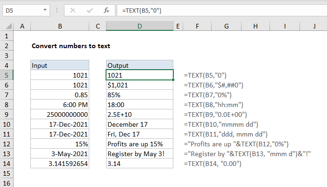Click the 'Register by May 3!' cell
The image size is (327, 187).
click(x=140, y=154)
